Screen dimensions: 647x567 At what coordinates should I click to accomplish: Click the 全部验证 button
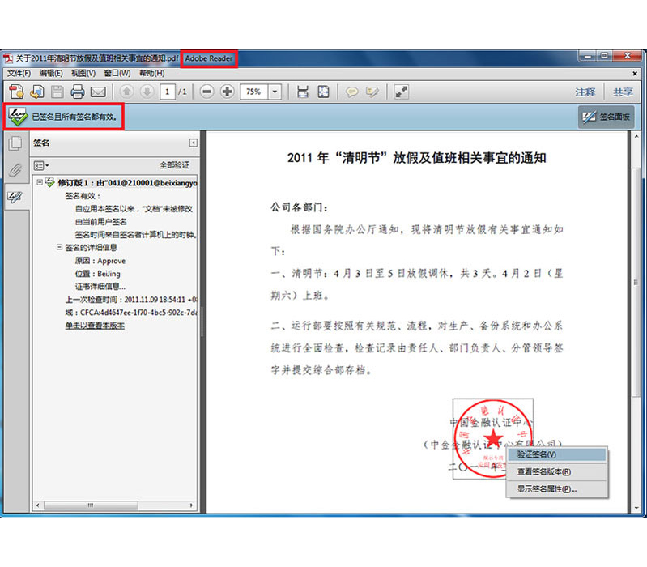click(x=174, y=164)
